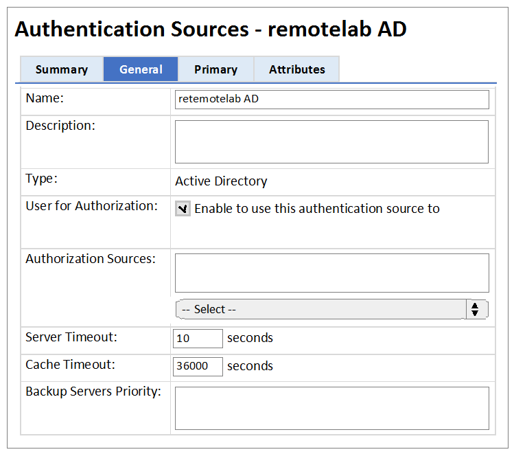Image resolution: width=514 pixels, height=454 pixels.
Task: Click the up/down arrows on Select dropdown
Action: click(x=476, y=309)
